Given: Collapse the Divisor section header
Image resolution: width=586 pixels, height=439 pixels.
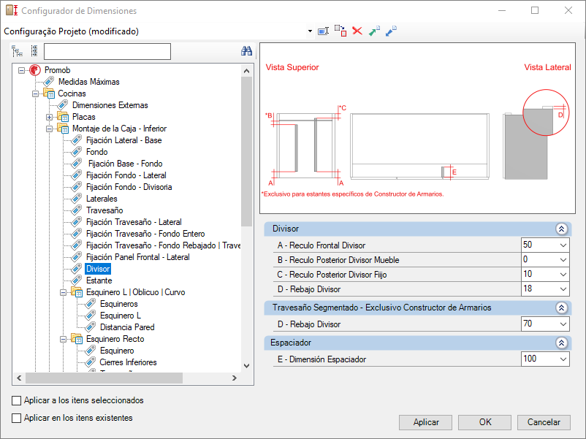Looking at the screenshot, I should tap(561, 229).
